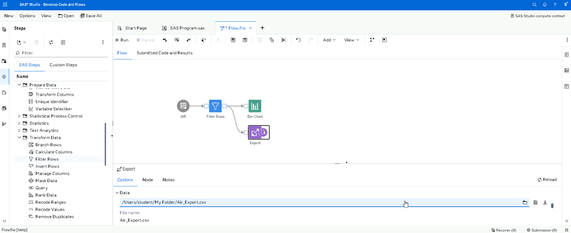The width and height of the screenshot is (571, 233).
Task: Arrange nodes with the layout icon
Action: point(372,40)
